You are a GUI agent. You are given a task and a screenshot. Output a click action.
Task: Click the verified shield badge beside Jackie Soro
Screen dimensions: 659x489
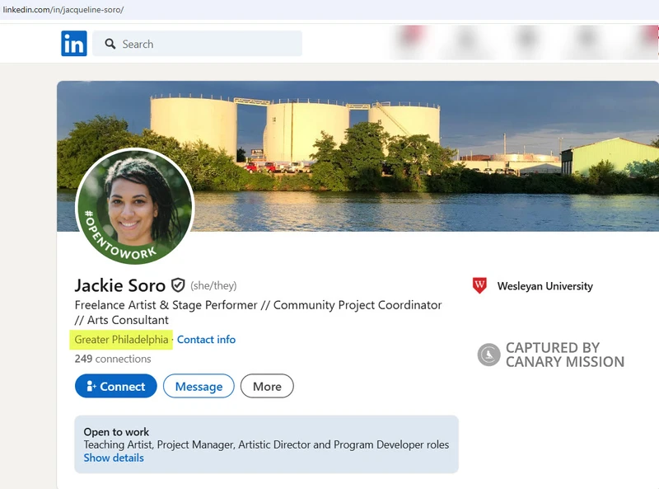[x=177, y=285]
